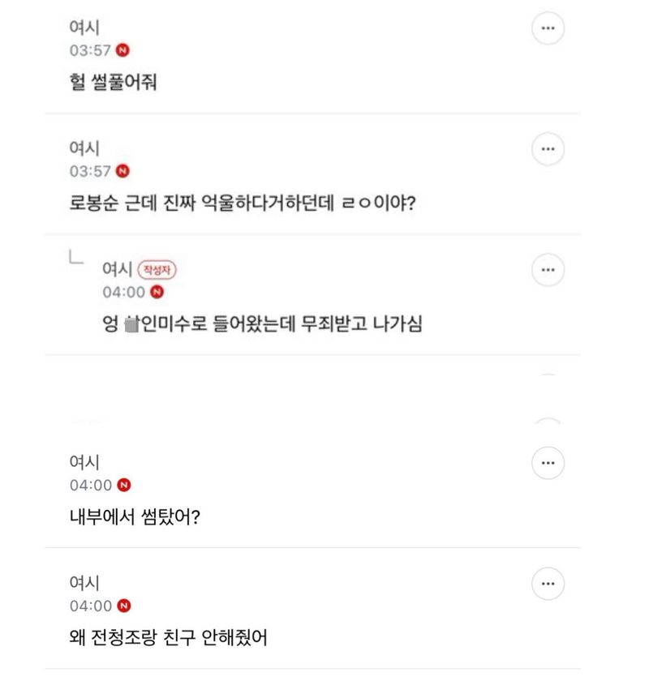
Task: Click N badge on the last comment
Action: (x=124, y=606)
